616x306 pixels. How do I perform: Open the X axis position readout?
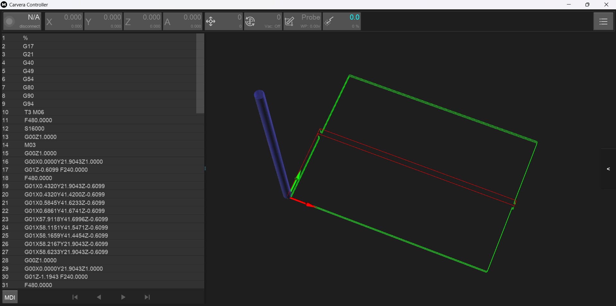coord(64,22)
